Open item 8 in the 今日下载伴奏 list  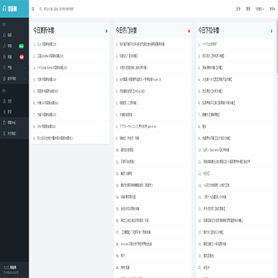(235, 127)
